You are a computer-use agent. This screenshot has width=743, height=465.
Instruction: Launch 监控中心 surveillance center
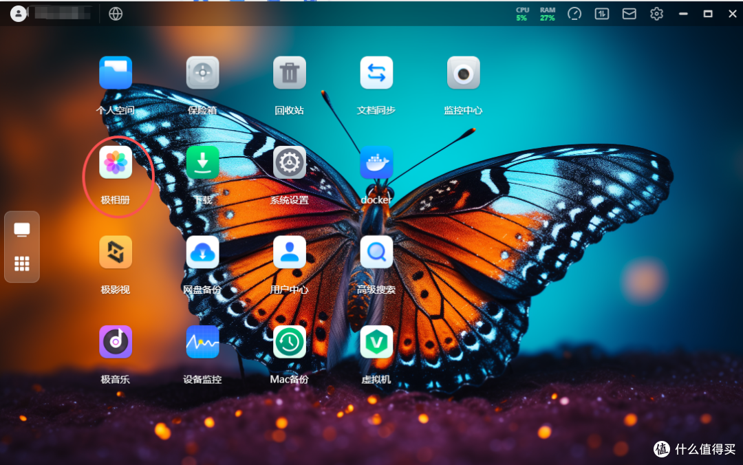coord(463,73)
